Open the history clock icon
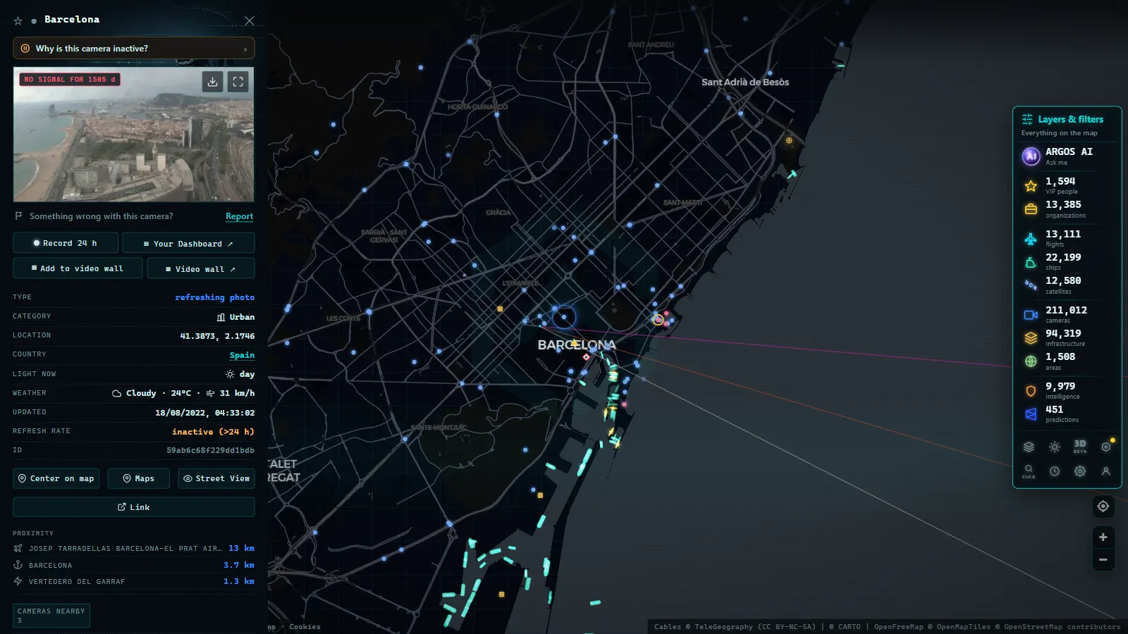This screenshot has width=1128, height=634. [x=1055, y=471]
